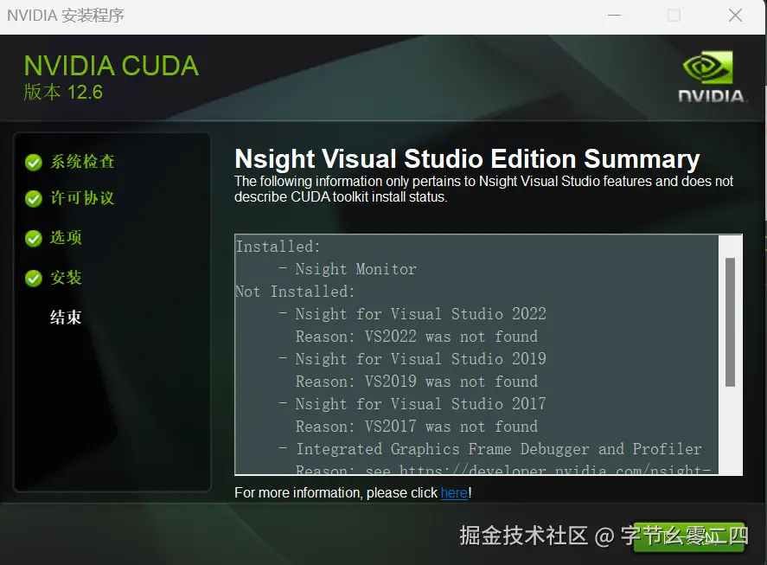Click 'Reason: VS2019 was not found' line
The image size is (767, 565).
417,382
